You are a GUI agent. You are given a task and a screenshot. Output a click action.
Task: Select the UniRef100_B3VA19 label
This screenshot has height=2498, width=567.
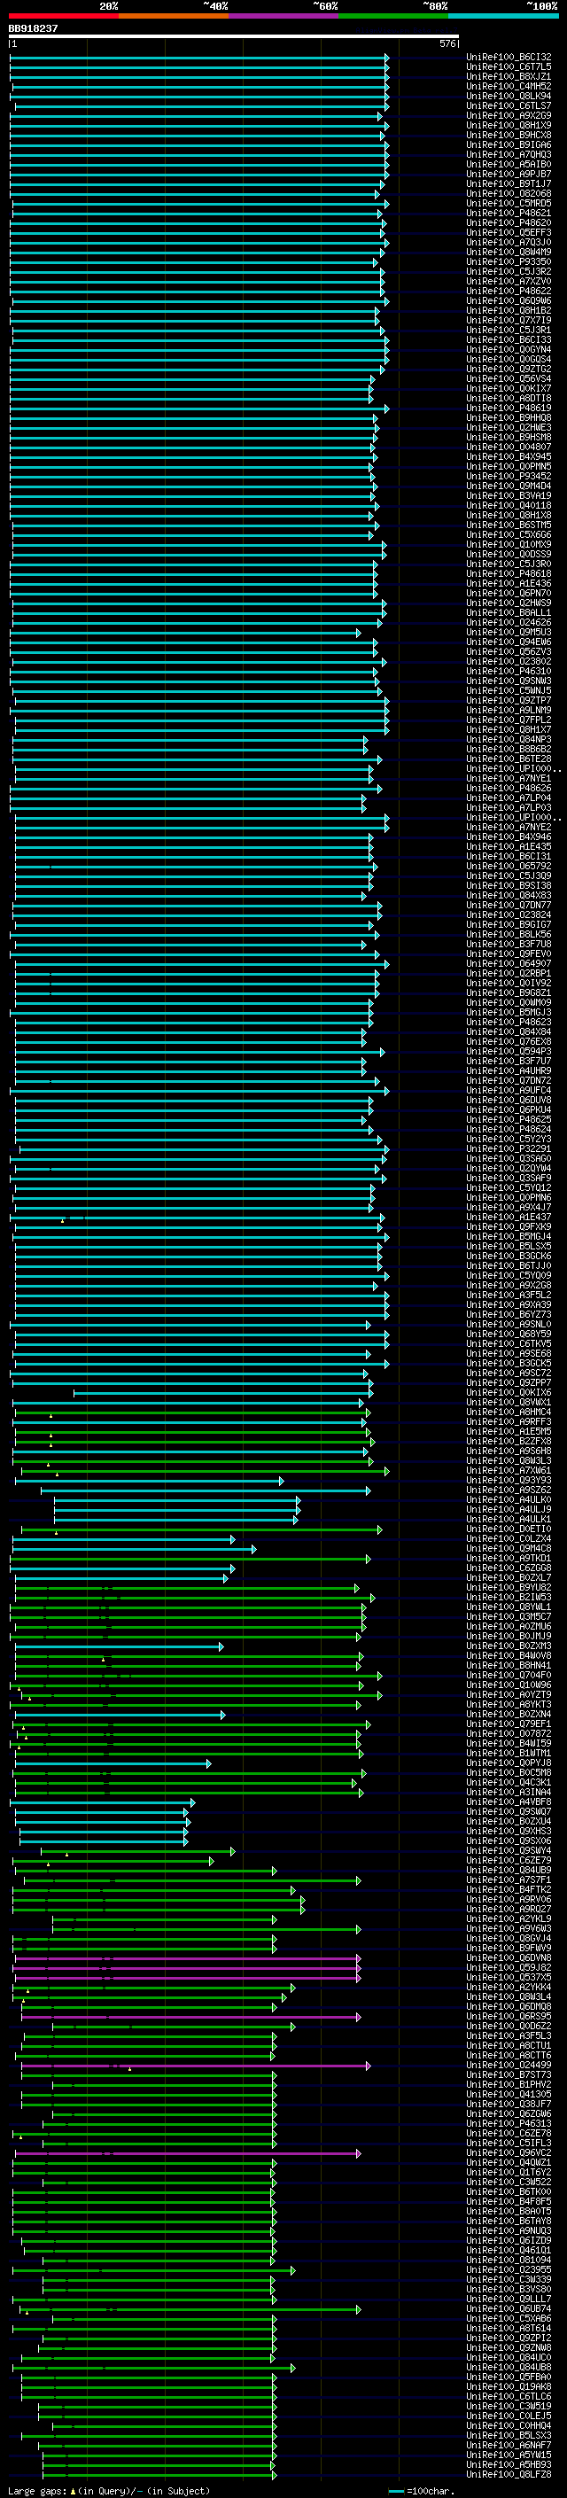[x=509, y=495]
